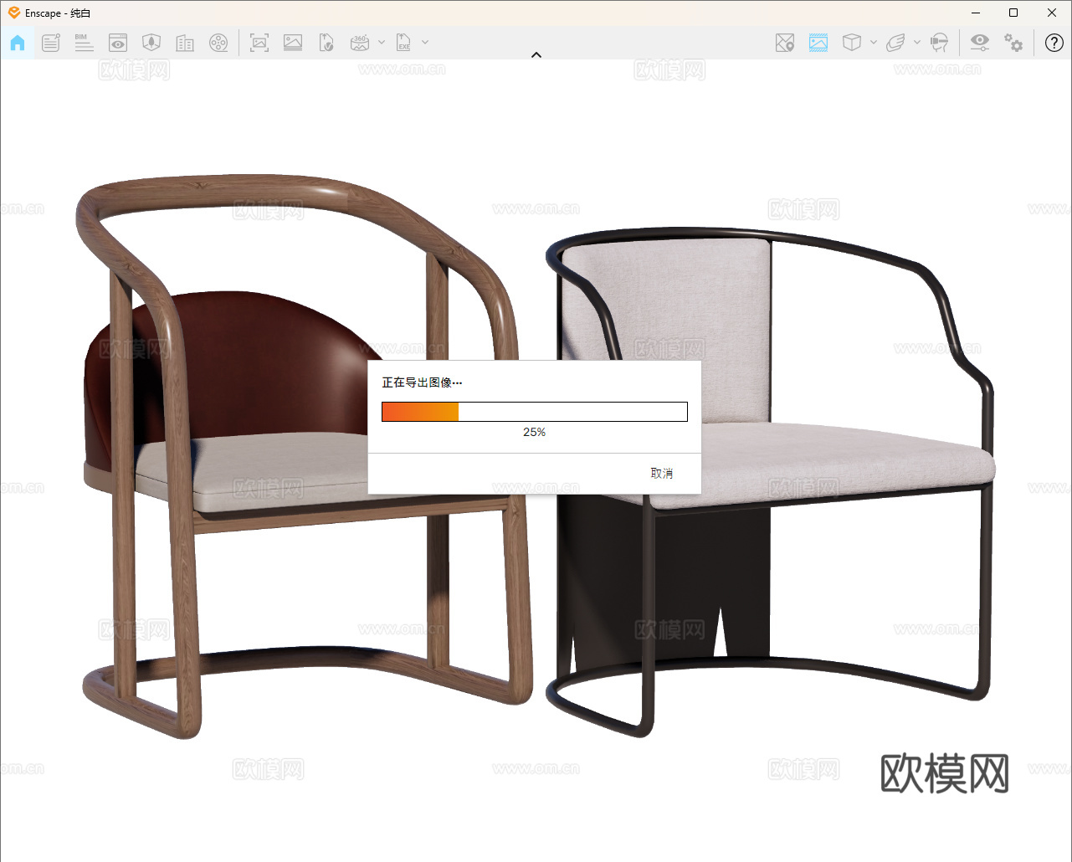Viewport: 1072px width, 862px height.
Task: Open the asset library building icon
Action: pos(185,43)
